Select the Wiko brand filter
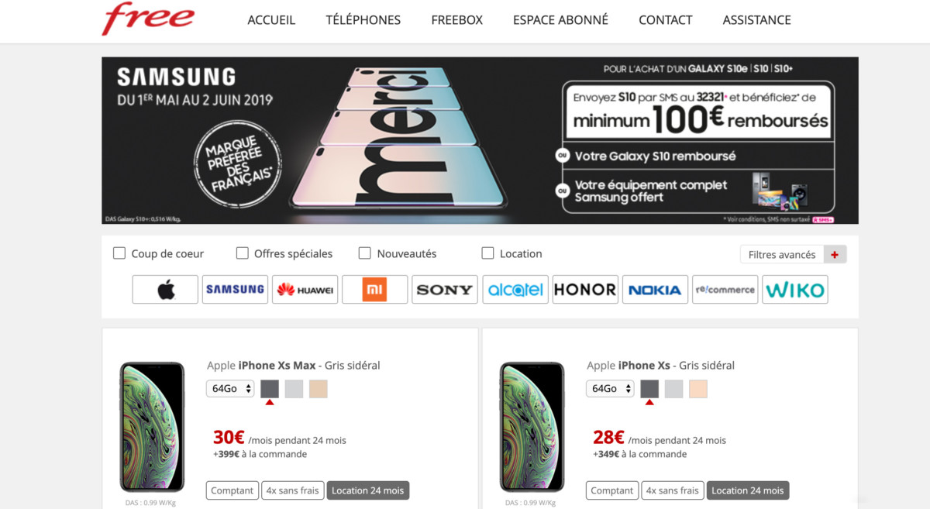Image resolution: width=930 pixels, height=509 pixels. (x=795, y=290)
